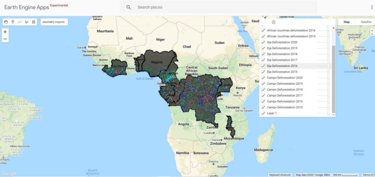Viewport: 375px width, 177px height.
Task: Click Campo Deforestation 2020 layer label
Action: coord(285,78)
